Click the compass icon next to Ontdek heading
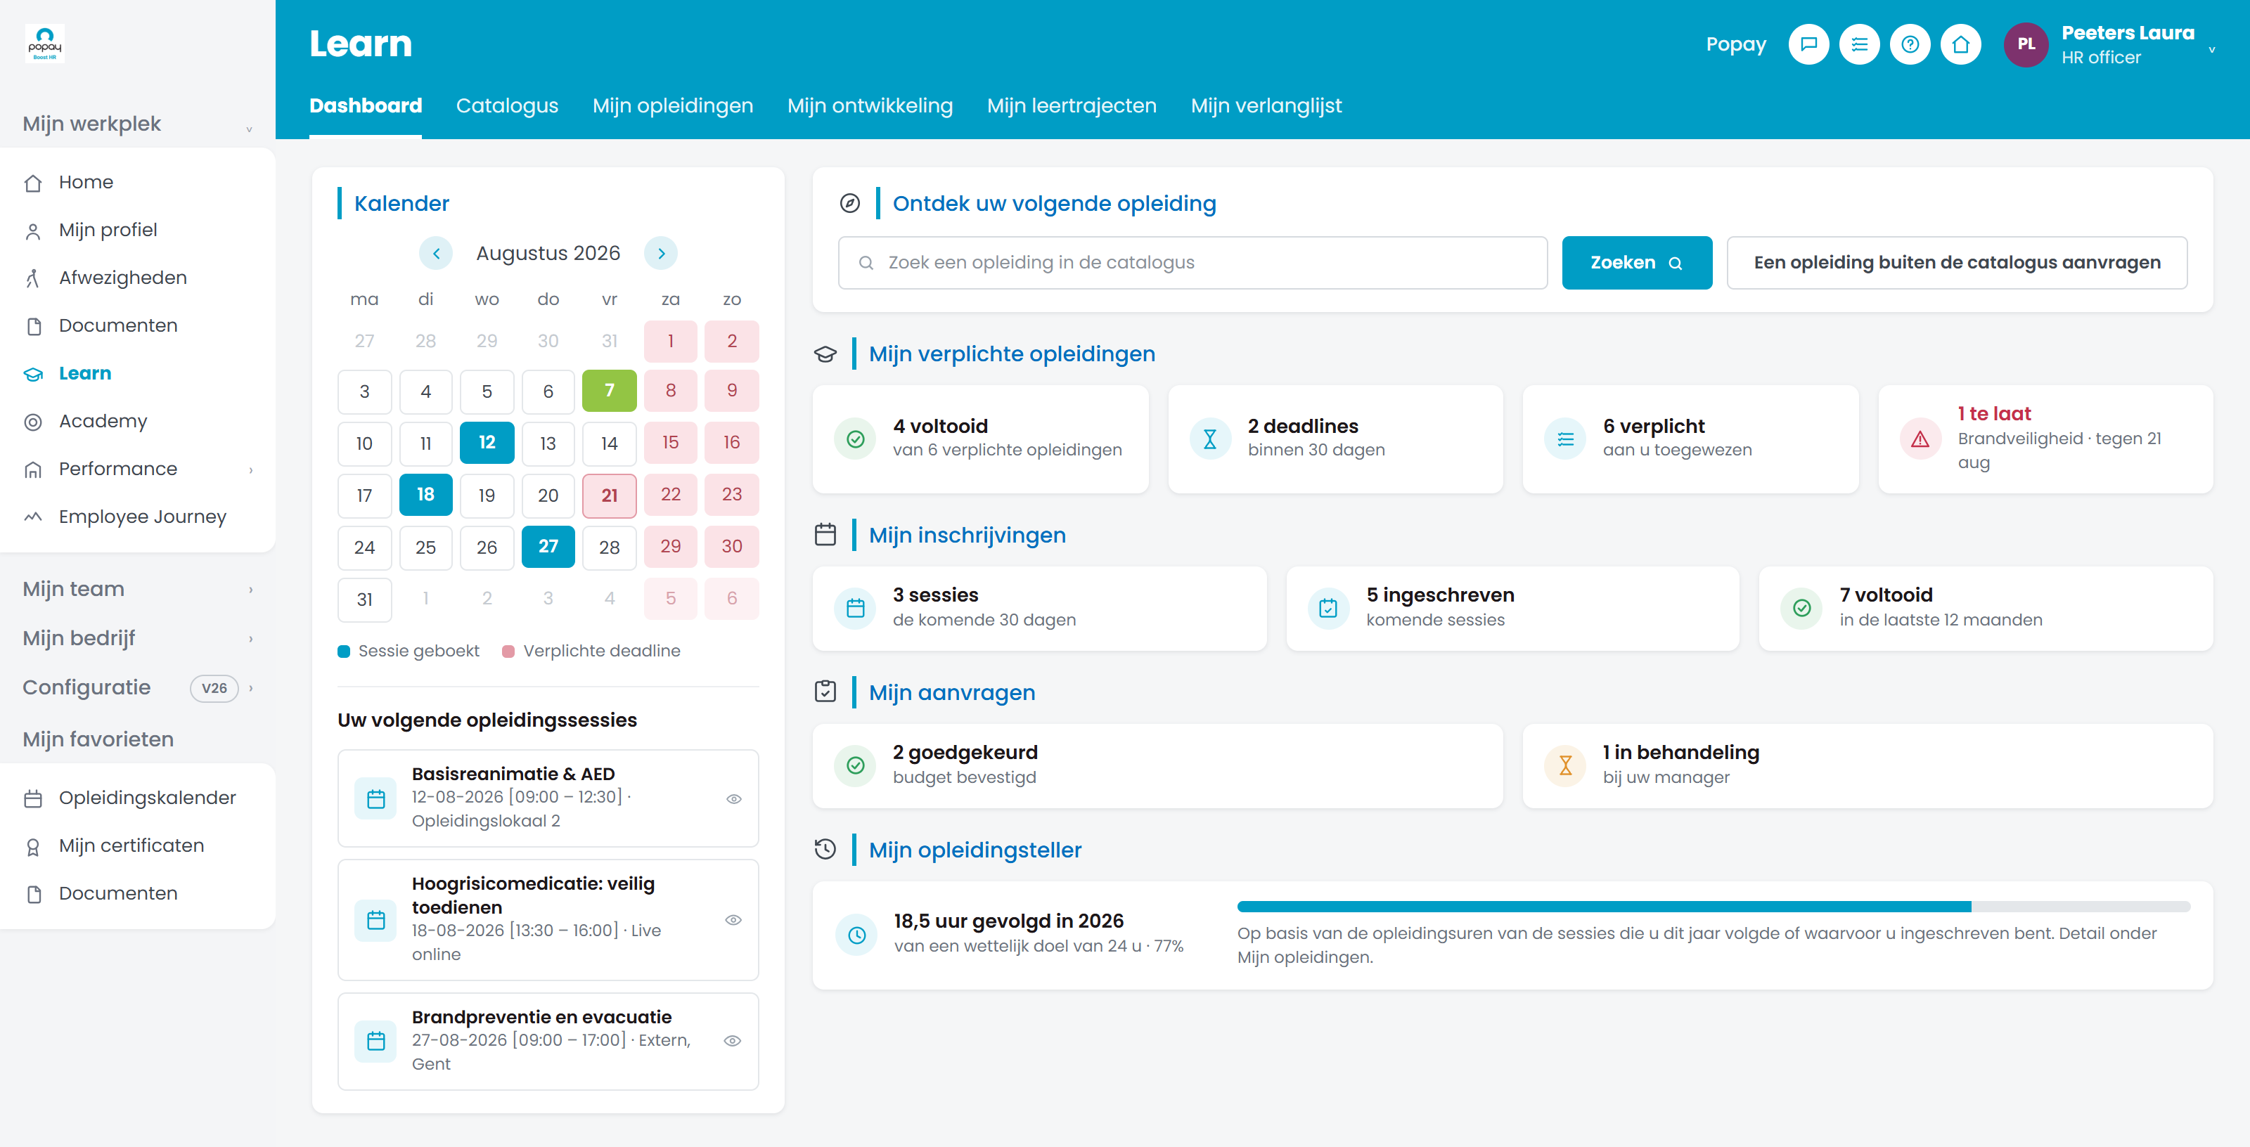Viewport: 2250px width, 1147px height. tap(849, 203)
